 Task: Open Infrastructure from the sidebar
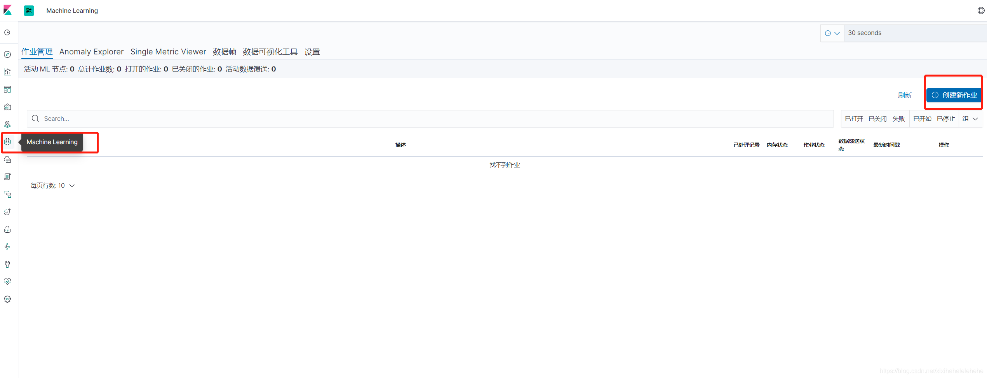point(7,159)
